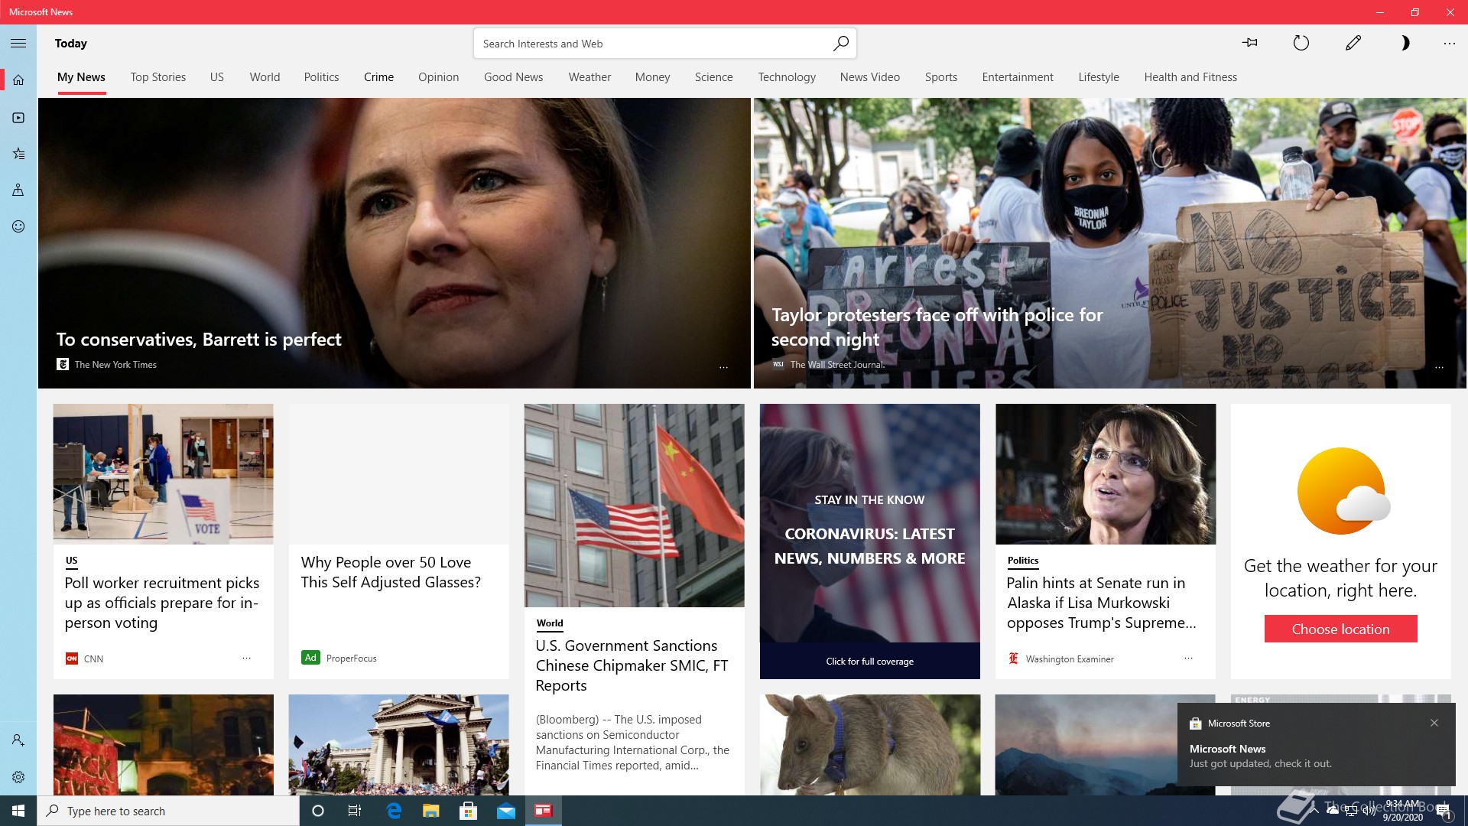Open the News Video tab

click(x=869, y=77)
